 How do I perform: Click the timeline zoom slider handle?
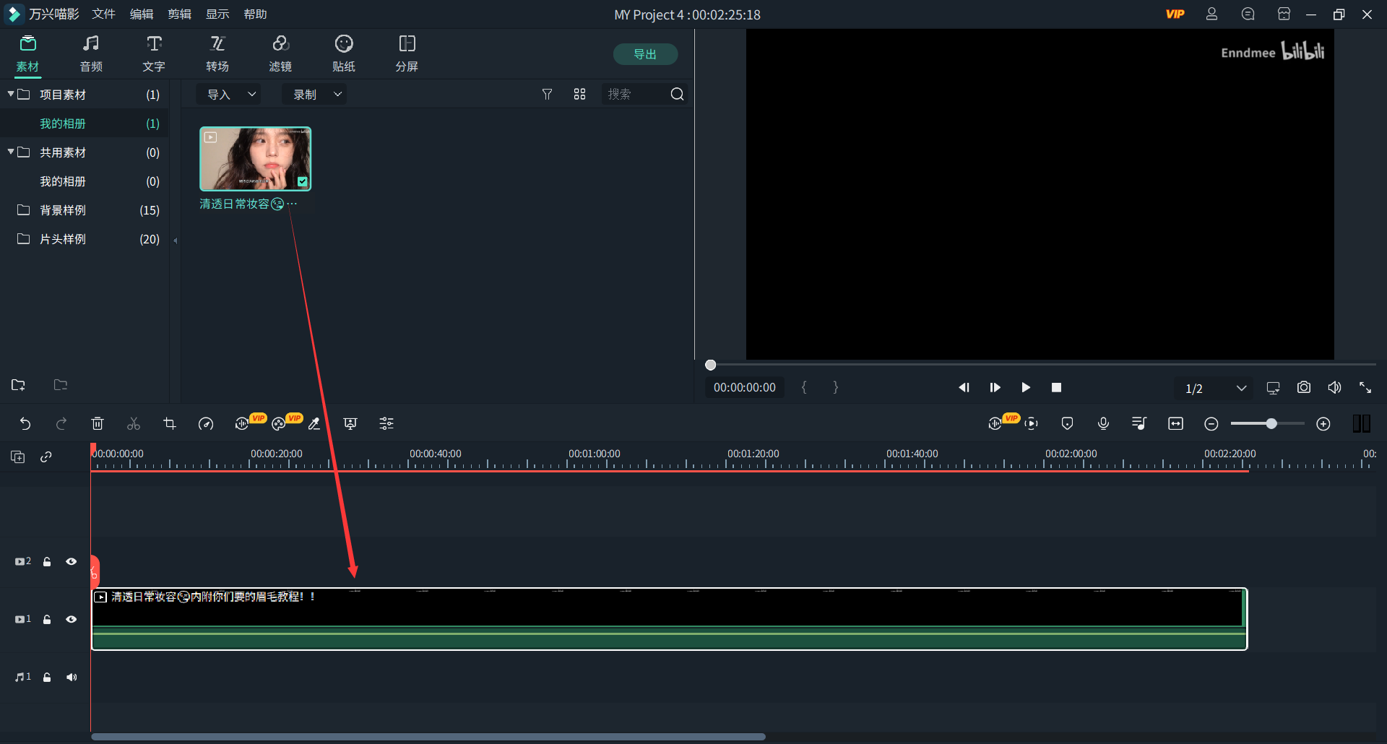(x=1271, y=424)
